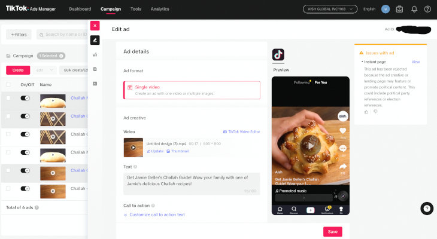Open the TikTok Video Editor link

pos(241,131)
